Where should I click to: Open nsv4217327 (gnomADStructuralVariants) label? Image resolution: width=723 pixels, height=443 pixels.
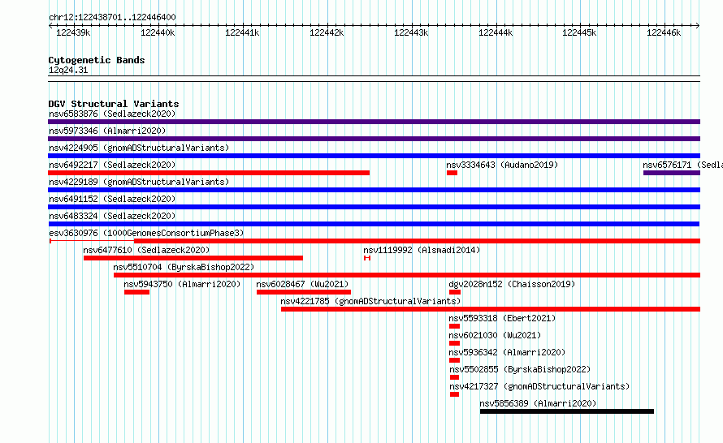pos(539,386)
